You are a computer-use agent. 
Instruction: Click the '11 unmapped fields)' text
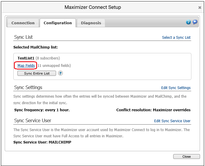(x=54, y=65)
